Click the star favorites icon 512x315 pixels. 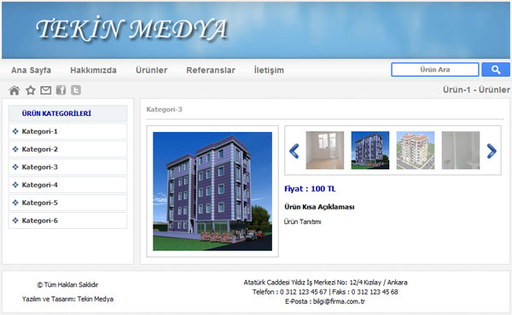click(x=31, y=90)
